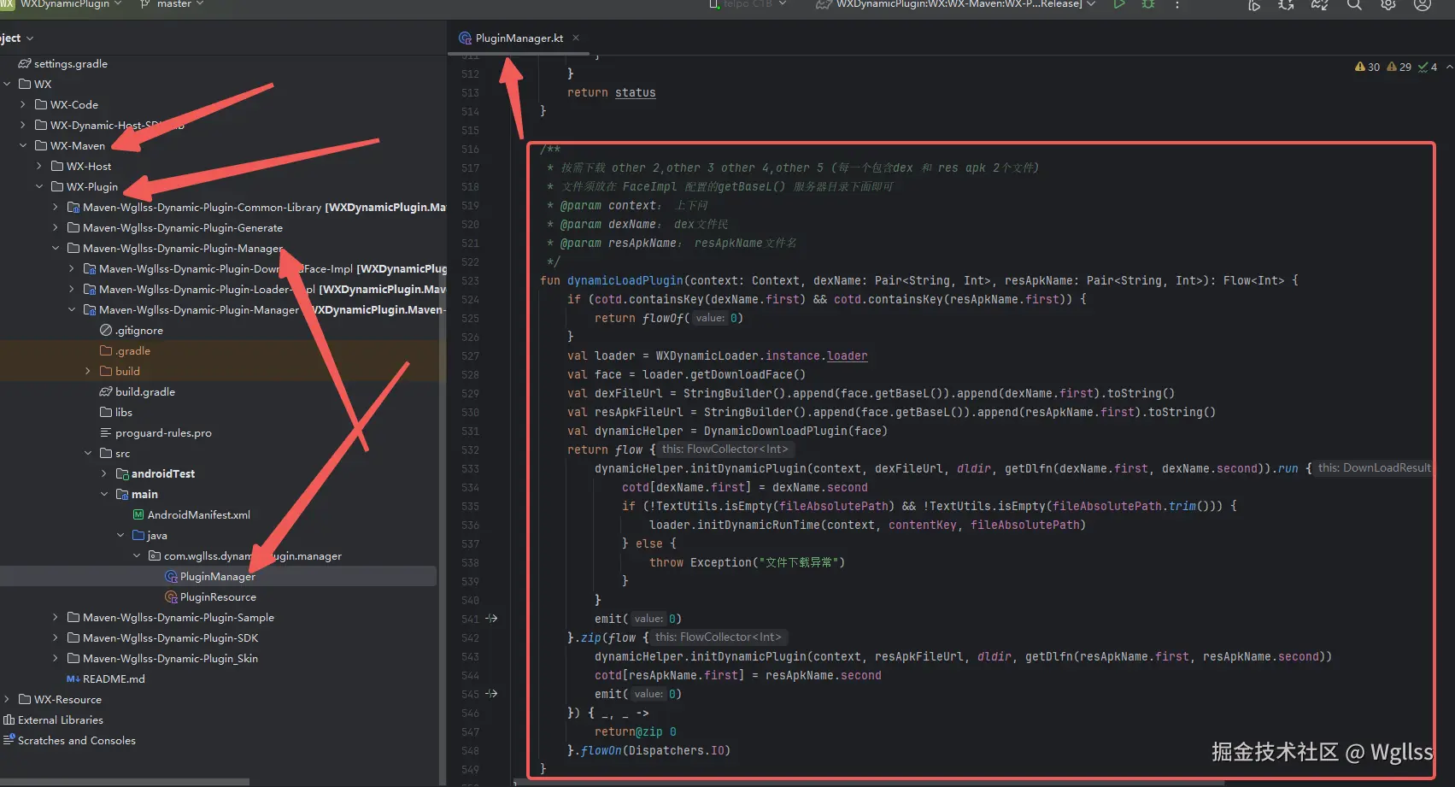The image size is (1455, 787).
Task: Click the suspend gutter icon at line 545
Action: click(491, 694)
